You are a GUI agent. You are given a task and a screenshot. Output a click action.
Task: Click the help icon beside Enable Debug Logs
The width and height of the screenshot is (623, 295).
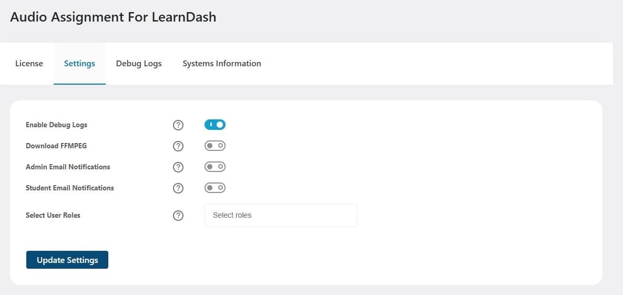coord(178,125)
